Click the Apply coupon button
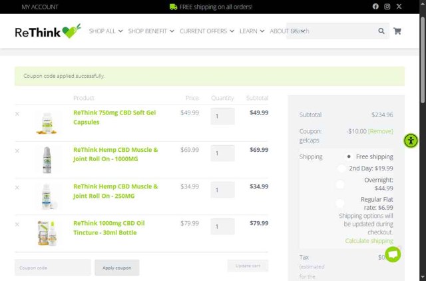 click(117, 268)
